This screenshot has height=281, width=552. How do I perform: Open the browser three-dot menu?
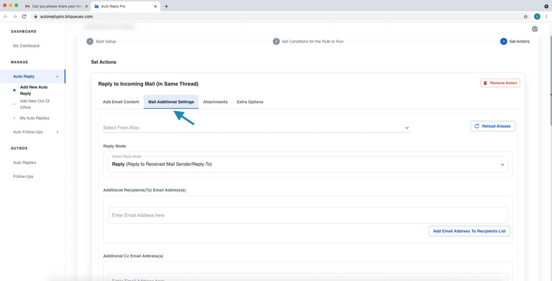click(546, 16)
